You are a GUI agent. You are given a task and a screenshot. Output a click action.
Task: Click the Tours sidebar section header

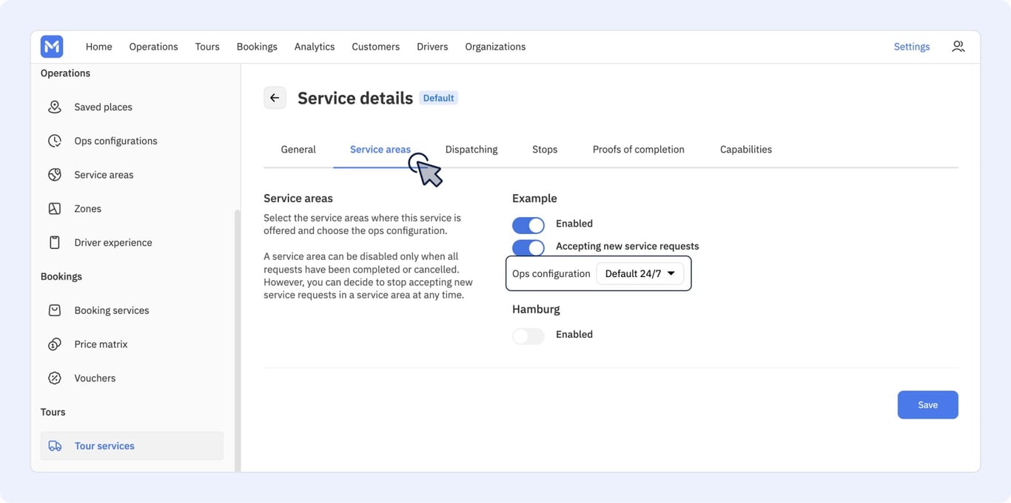[53, 412]
